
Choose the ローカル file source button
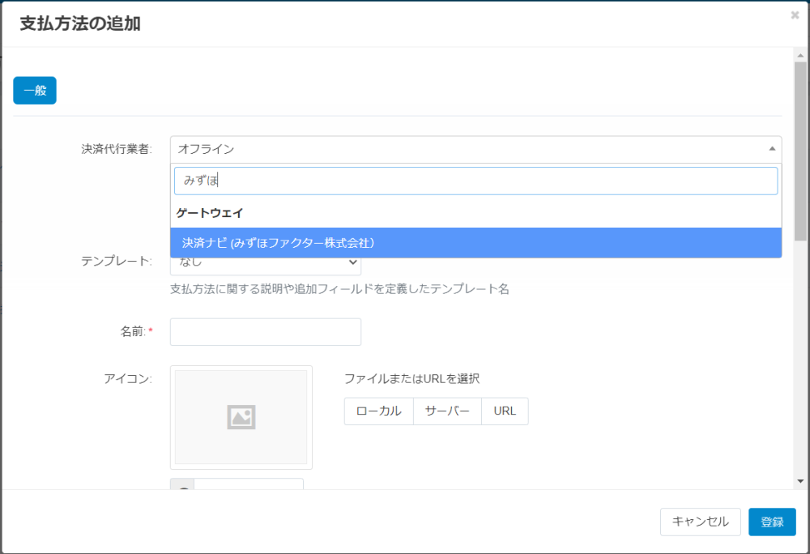pos(378,411)
